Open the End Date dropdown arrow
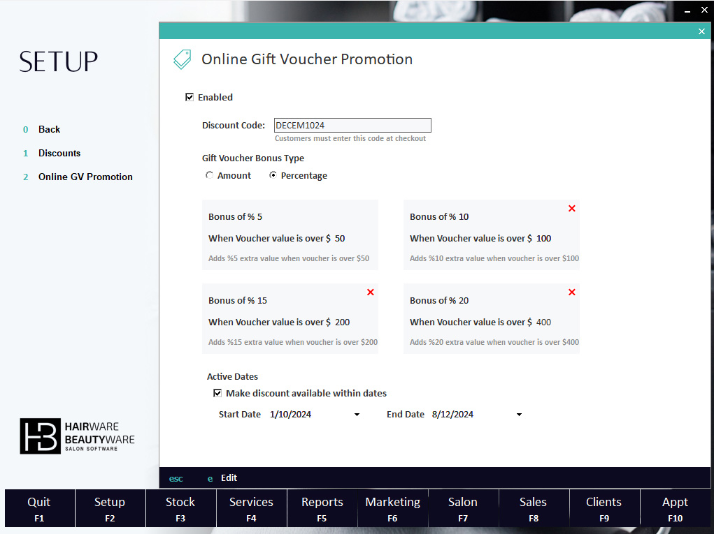714x534 pixels. 519,415
